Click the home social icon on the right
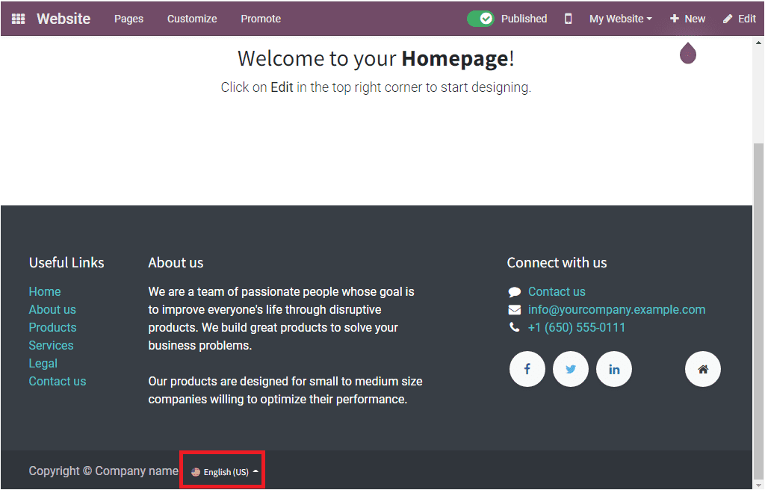Viewport: 765px width, 490px height. [x=702, y=368]
